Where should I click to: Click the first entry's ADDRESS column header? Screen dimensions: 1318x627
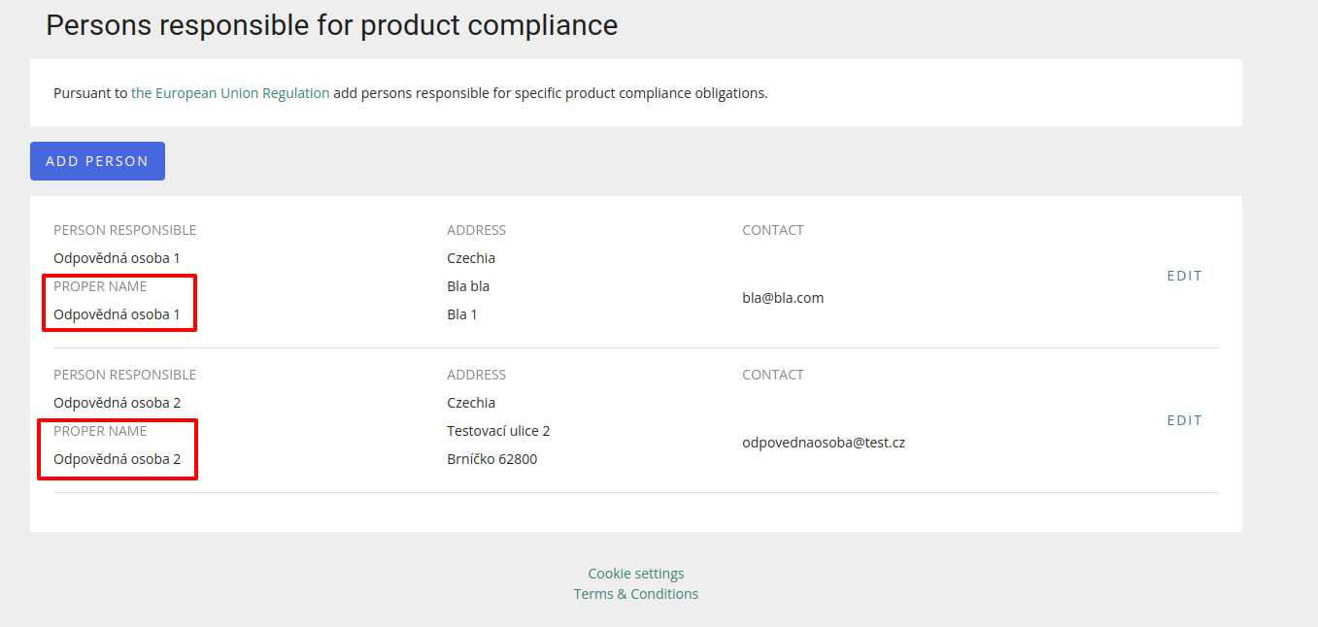pos(476,230)
